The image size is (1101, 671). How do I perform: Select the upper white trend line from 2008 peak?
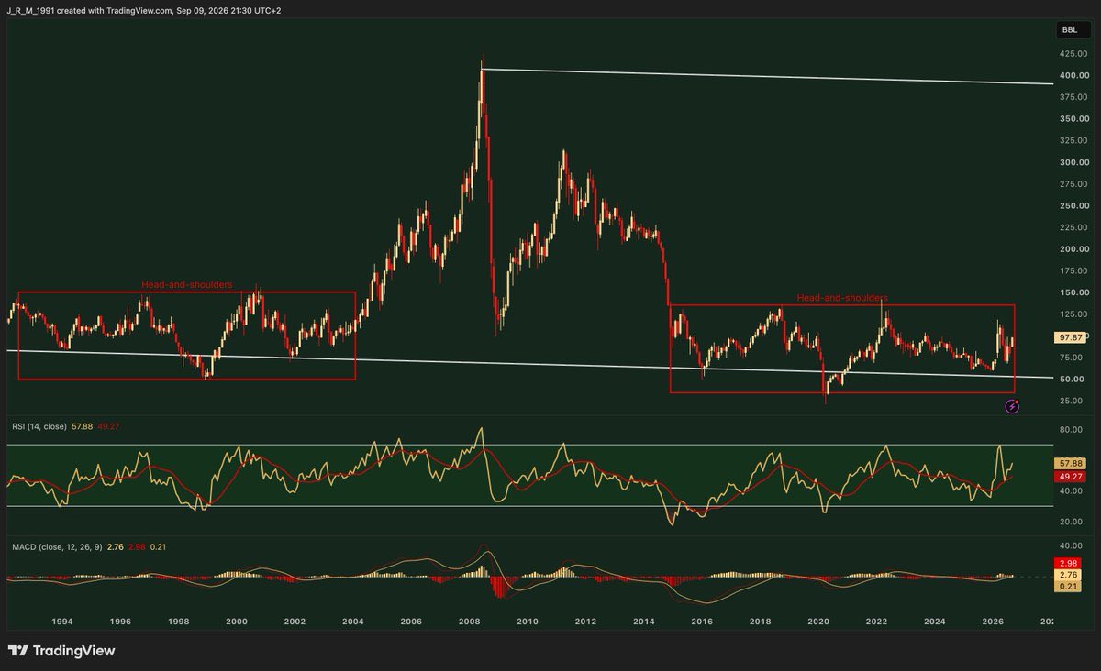tap(767, 77)
